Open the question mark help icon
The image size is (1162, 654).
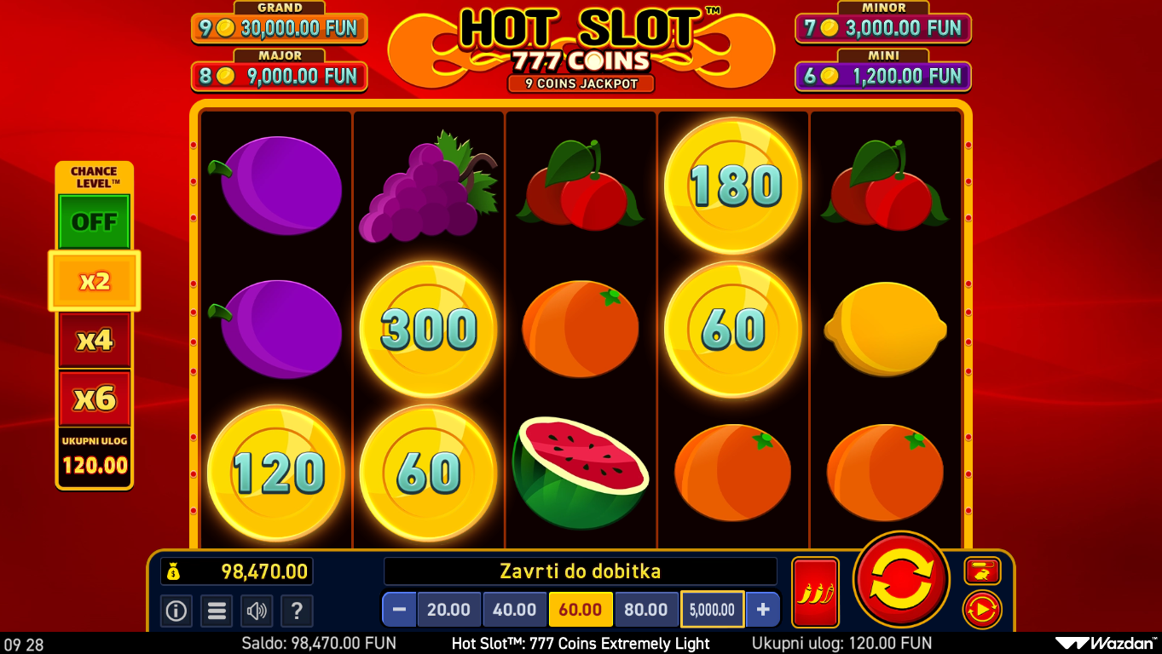click(297, 611)
